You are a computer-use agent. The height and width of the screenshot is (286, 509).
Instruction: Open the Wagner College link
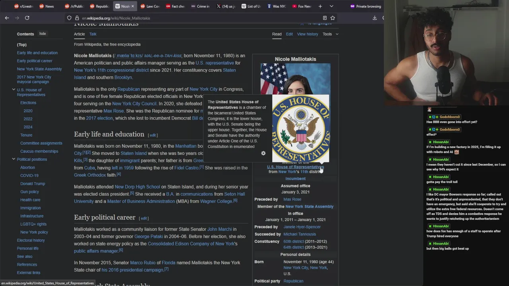coord(216,201)
